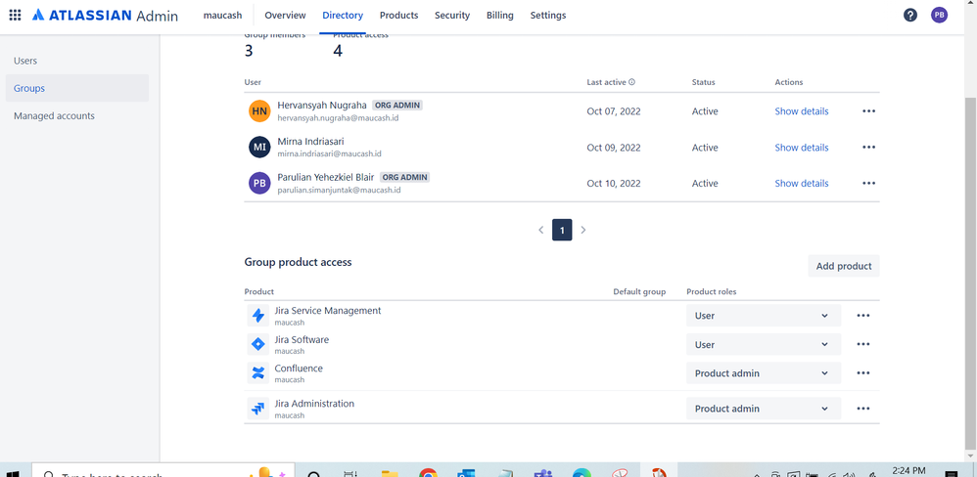Open the PB profile avatar menu
Viewport: 977px width, 477px height.
[x=939, y=15]
